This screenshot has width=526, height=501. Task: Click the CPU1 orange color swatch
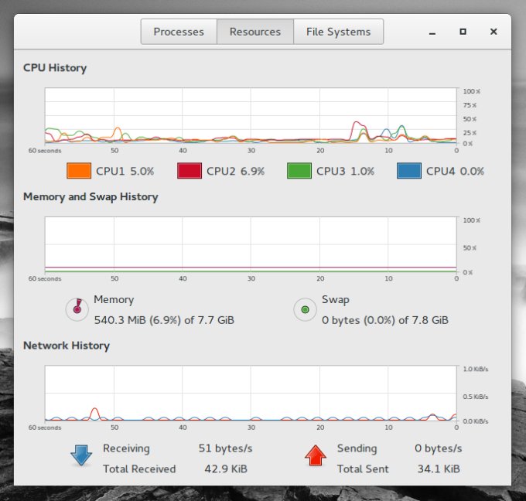click(x=79, y=171)
